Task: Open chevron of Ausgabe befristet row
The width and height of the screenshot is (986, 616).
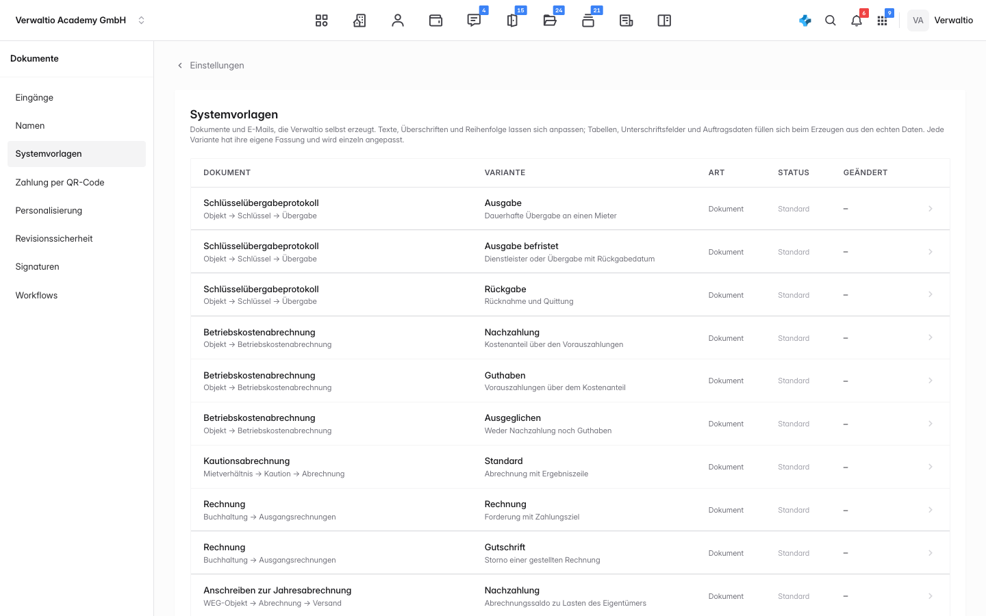Action: coord(930,252)
